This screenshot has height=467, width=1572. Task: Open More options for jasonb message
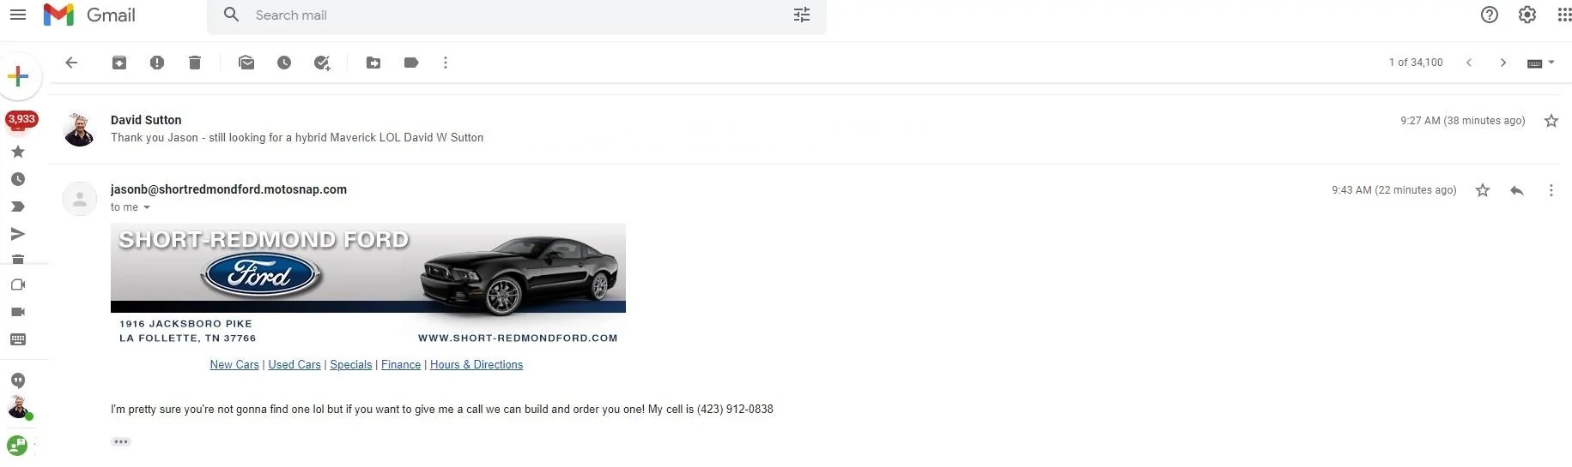(x=1551, y=190)
